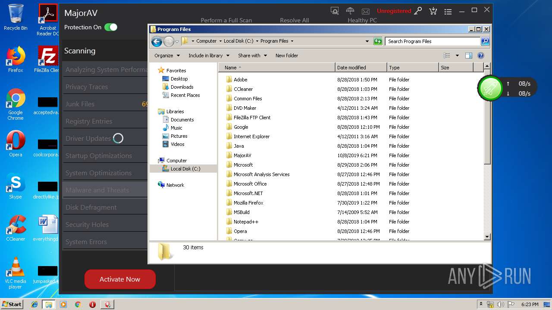Open the MajorAV shopping cart icon
This screenshot has height=310, width=552.
pos(433,11)
